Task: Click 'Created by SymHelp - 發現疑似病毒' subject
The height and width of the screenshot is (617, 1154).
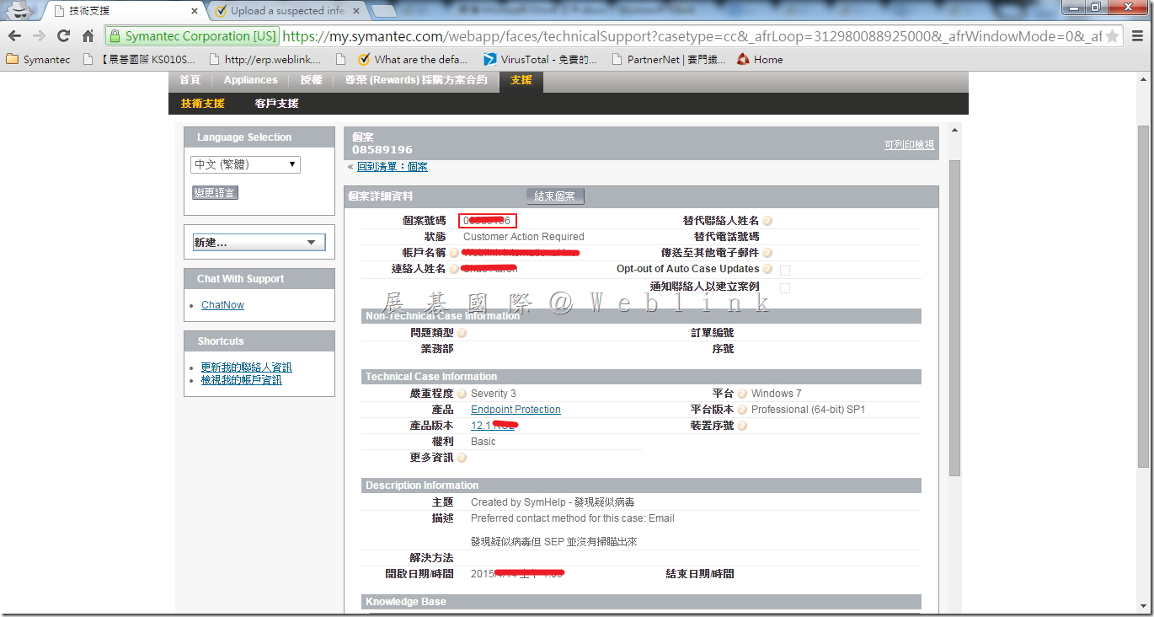Action: tap(553, 502)
